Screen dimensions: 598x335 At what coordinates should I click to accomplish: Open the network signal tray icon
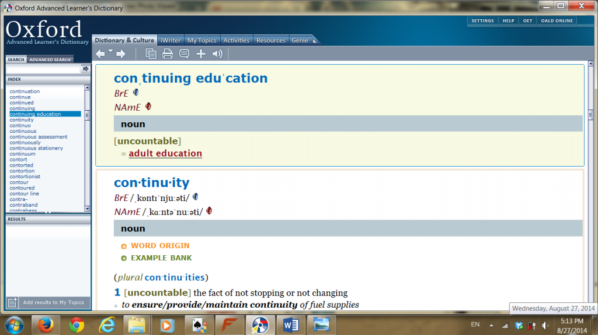(505, 326)
